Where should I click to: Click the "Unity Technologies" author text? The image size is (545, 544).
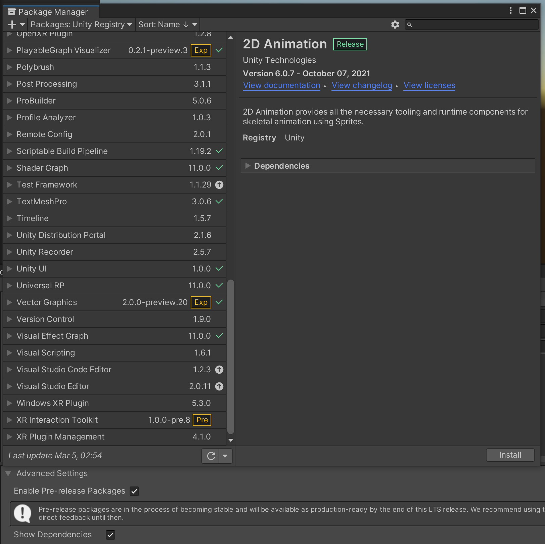279,60
